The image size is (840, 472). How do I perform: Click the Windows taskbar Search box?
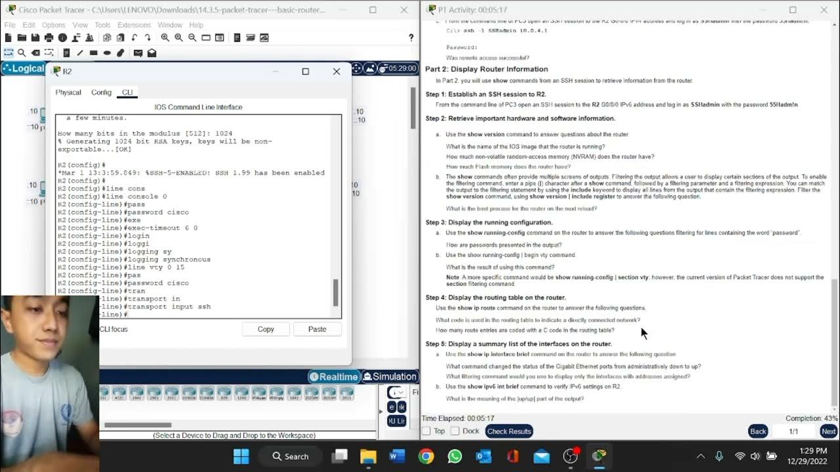click(x=291, y=456)
